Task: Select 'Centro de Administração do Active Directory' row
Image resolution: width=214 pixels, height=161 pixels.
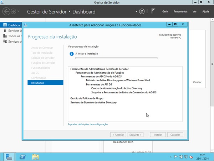Action: 117,88
